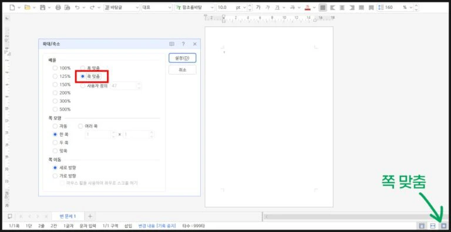Click the line spacing icon beside 160
The image size is (451, 232).
click(x=381, y=8)
